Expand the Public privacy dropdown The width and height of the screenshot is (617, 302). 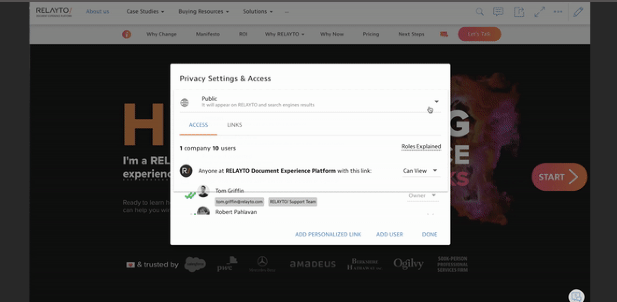tap(437, 101)
